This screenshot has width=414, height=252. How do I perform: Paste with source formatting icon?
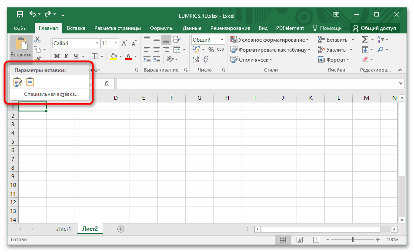click(18, 82)
